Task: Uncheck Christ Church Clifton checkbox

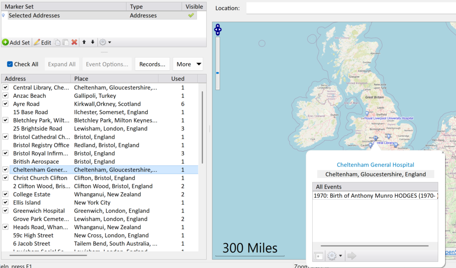Action: click(5, 177)
